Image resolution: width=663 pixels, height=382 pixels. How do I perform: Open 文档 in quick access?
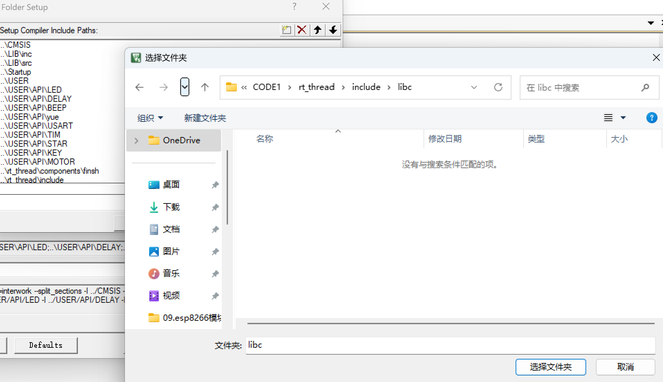tap(171, 229)
